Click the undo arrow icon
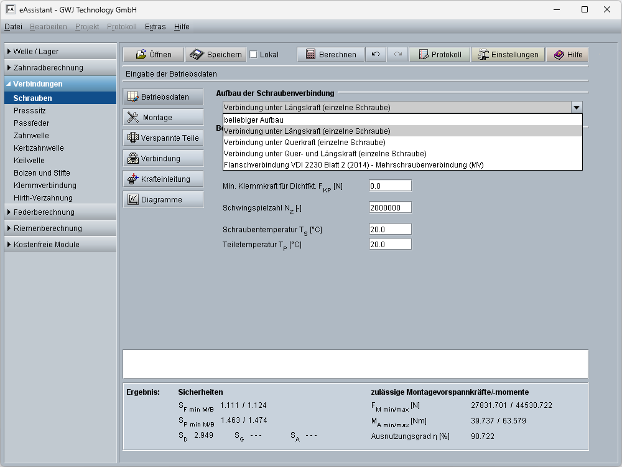 376,55
